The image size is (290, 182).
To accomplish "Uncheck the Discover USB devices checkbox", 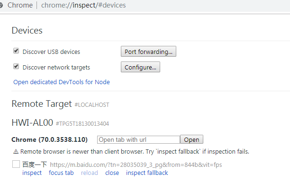I will point(16,51).
